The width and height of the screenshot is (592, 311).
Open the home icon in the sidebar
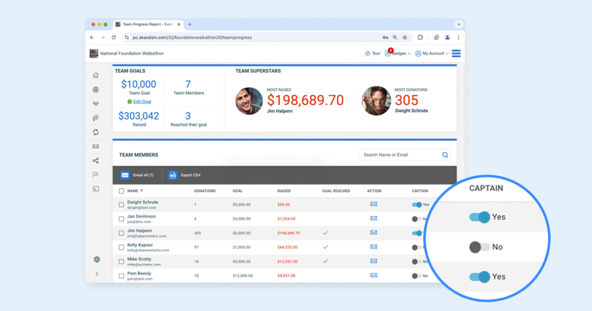click(x=95, y=75)
